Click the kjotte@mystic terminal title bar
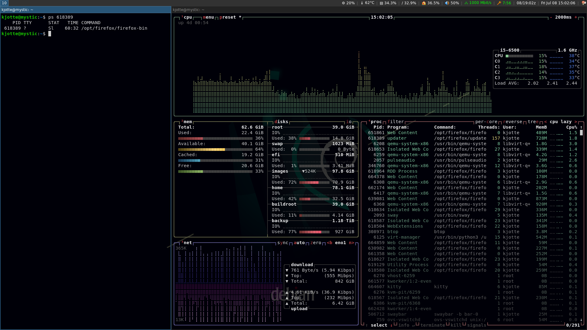This screenshot has height=330, width=587. [x=17, y=9]
